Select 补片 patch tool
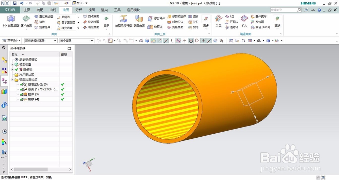Image resolution: width=339 pixels, height=180 pixels. coord(193,22)
